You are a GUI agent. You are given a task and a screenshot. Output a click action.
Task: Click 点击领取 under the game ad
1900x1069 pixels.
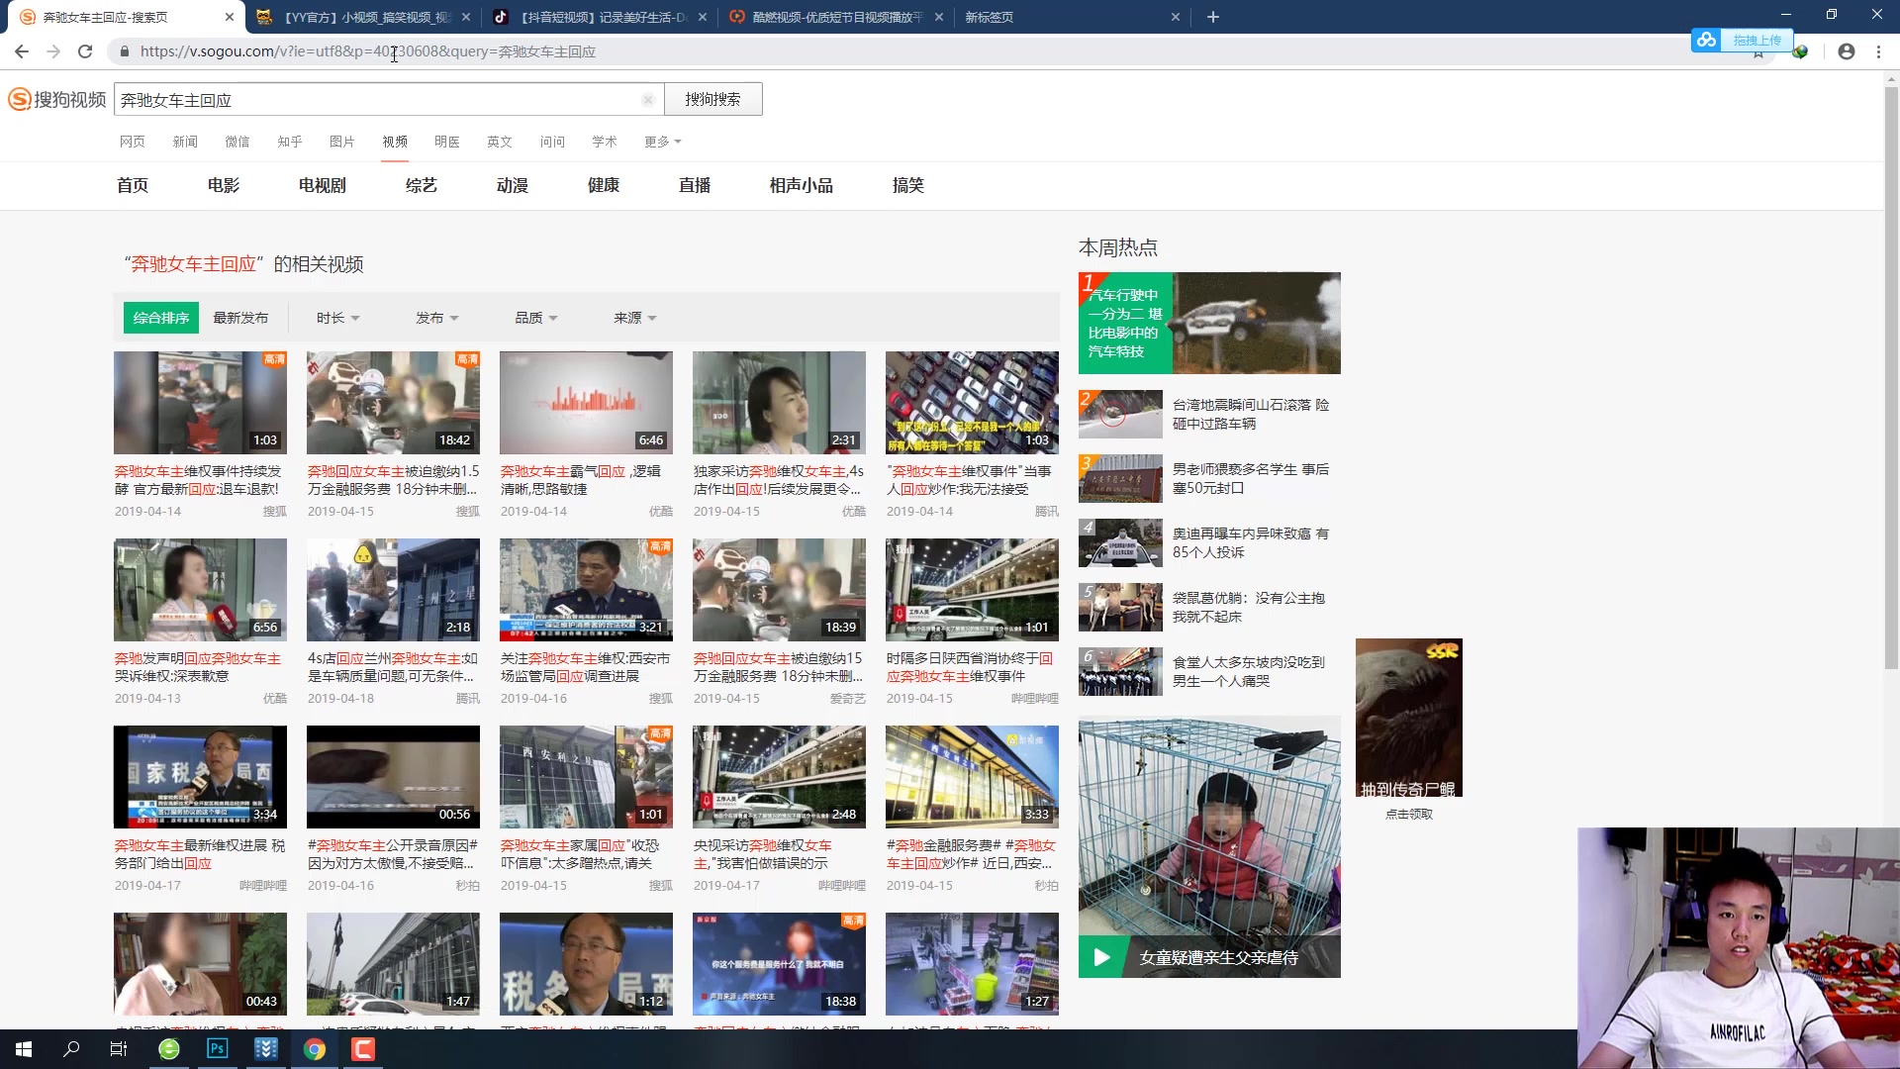(x=1409, y=814)
